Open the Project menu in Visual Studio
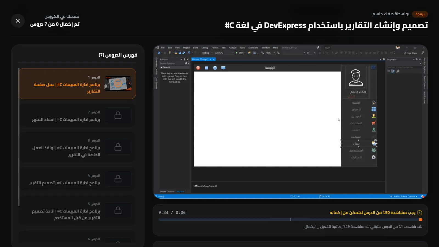This screenshot has height=247, width=439. (x=186, y=48)
